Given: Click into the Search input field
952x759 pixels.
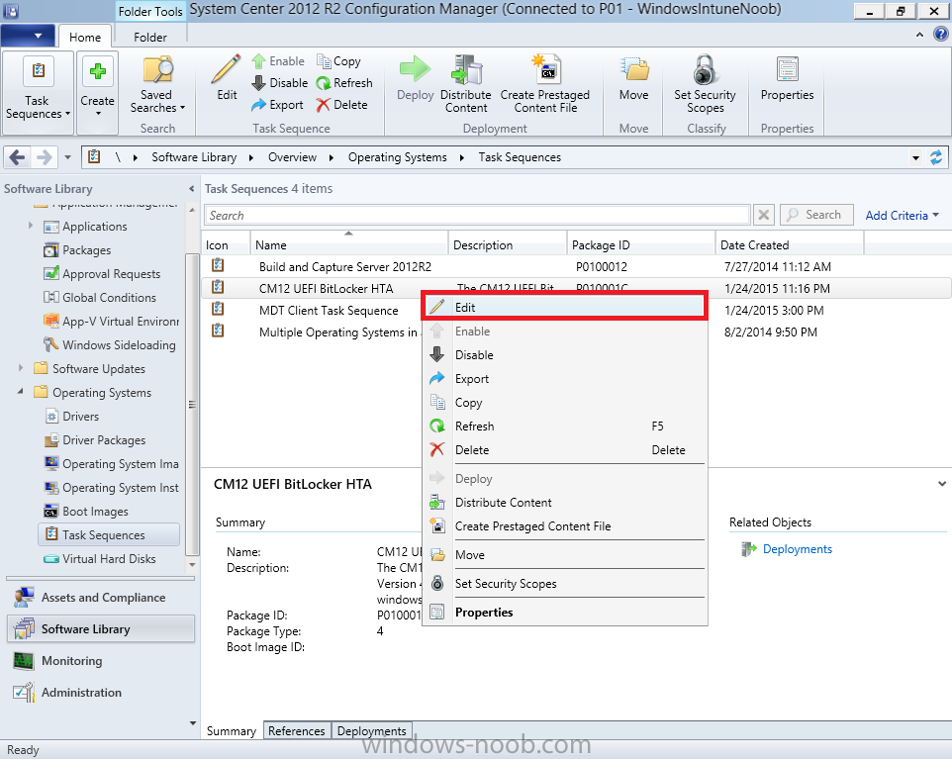Looking at the screenshot, I should click(477, 215).
